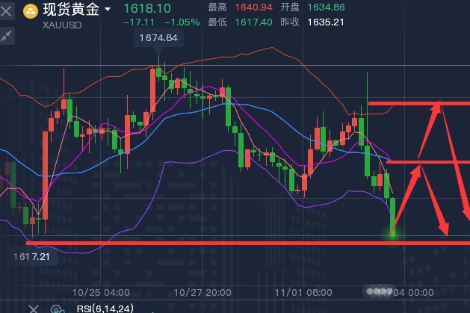
Task: Open the 现货黄金 instrument dropdown arrow
Action: (x=108, y=10)
